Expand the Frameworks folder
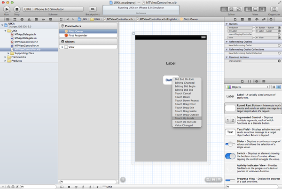Image resolution: width=282 pixels, height=189 pixels. click(x=5, y=57)
